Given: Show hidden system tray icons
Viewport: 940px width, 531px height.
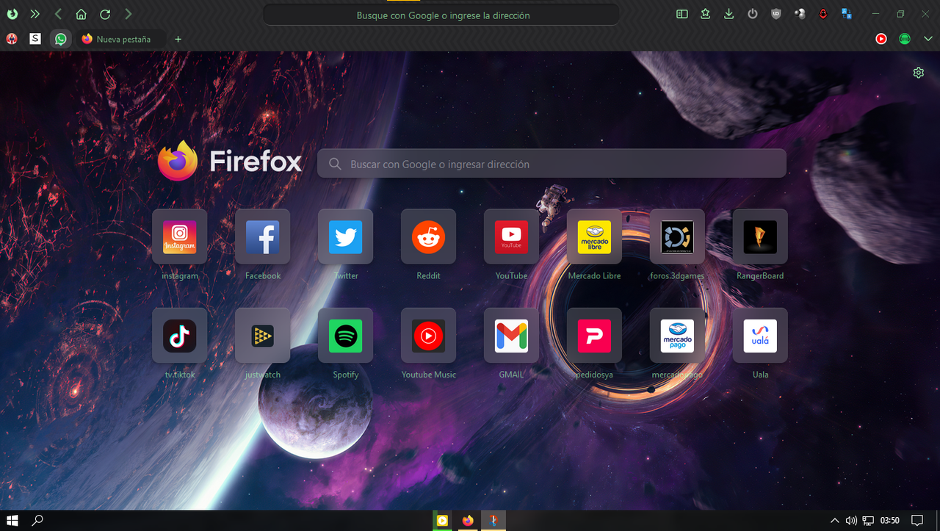Looking at the screenshot, I should (834, 521).
